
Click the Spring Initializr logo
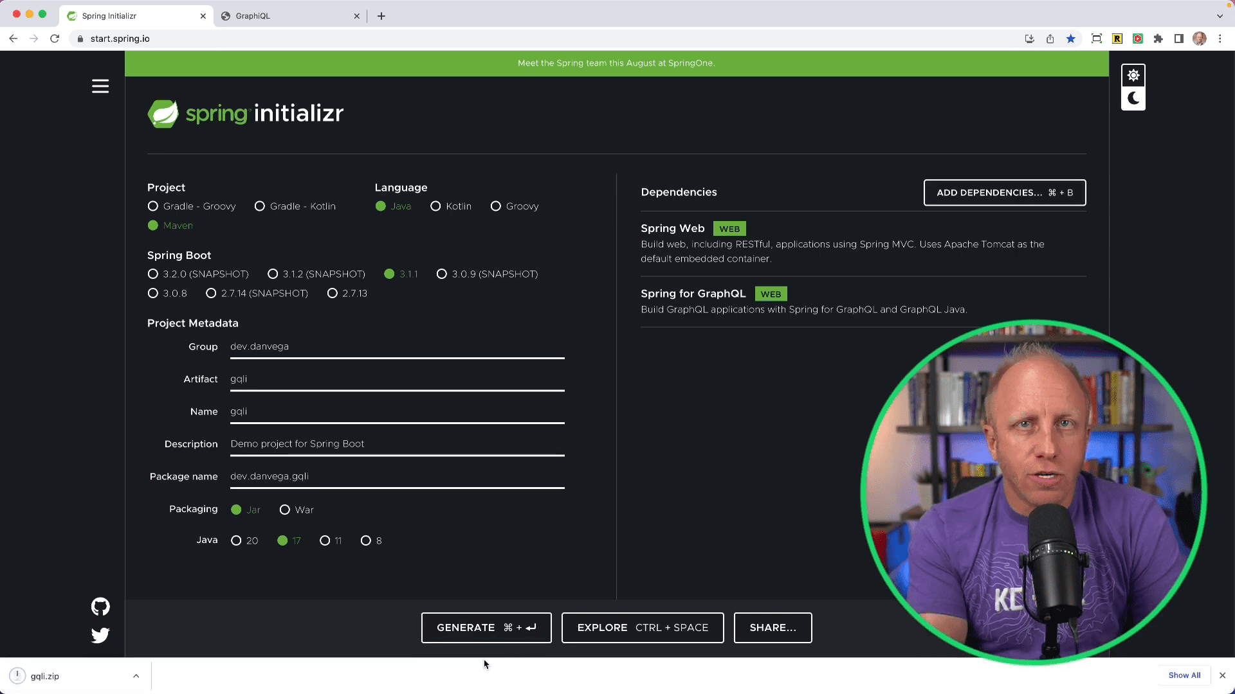245,114
